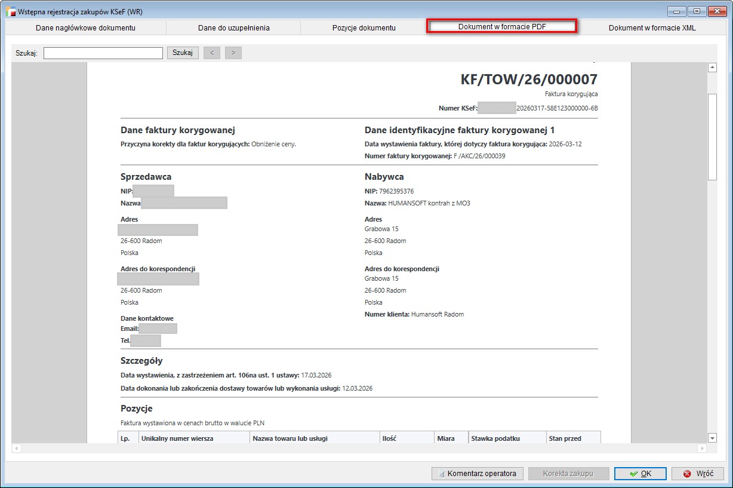This screenshot has height=488, width=733.
Task: Click the horizontal scrollbar left arrow
Action: [16, 448]
